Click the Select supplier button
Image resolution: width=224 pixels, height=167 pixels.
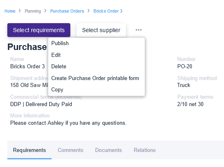[x=101, y=30]
